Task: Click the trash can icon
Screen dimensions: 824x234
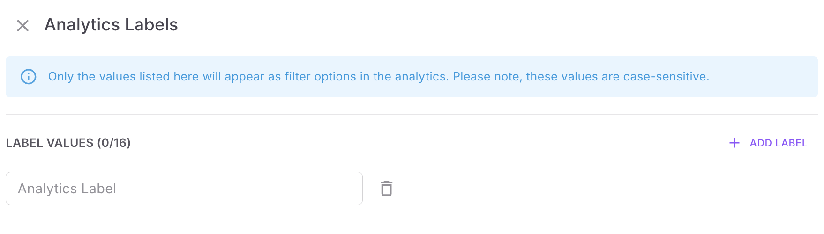Action: click(386, 188)
